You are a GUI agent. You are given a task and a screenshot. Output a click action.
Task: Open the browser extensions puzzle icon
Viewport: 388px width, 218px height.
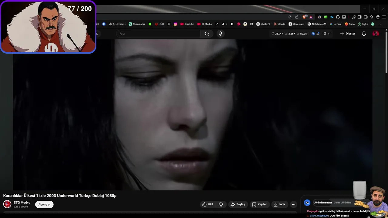pyautogui.click(x=338, y=17)
